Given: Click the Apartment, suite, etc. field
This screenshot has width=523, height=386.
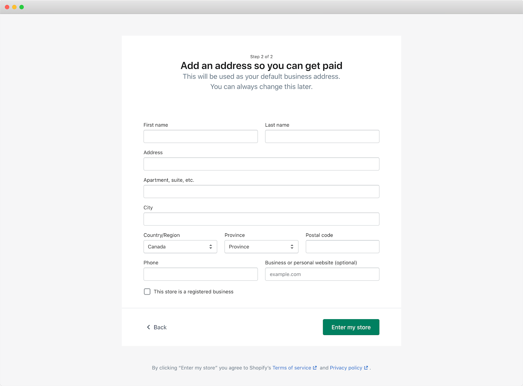Looking at the screenshot, I should point(261,192).
